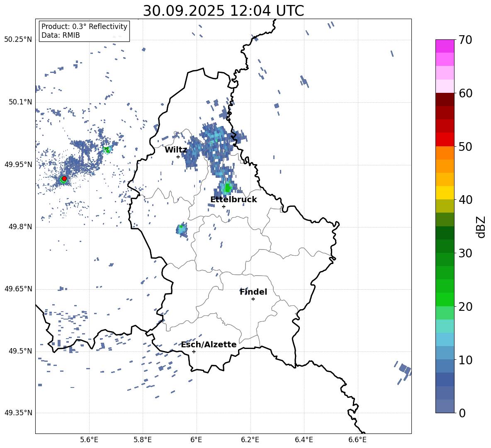The width and height of the screenshot is (491, 448).
Task: Click the small green echo northeast of the radar
Action: 107,150
